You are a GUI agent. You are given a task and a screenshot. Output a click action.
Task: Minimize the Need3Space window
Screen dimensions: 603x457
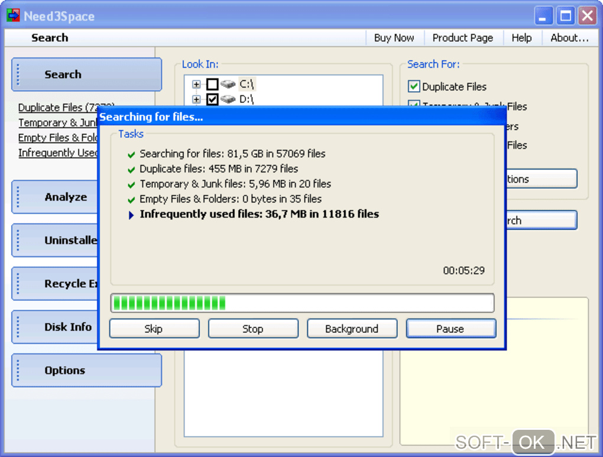click(543, 16)
